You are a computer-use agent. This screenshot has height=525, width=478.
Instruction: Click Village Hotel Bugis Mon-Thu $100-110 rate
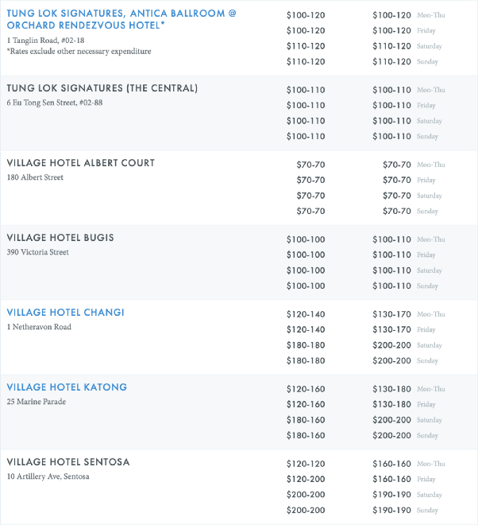pos(391,239)
